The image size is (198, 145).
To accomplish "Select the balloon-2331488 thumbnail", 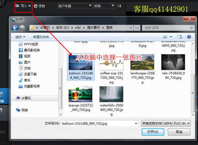I will [81, 62].
